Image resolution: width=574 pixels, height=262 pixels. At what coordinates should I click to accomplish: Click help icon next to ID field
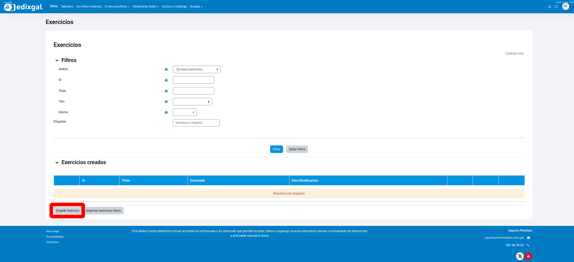(x=166, y=80)
